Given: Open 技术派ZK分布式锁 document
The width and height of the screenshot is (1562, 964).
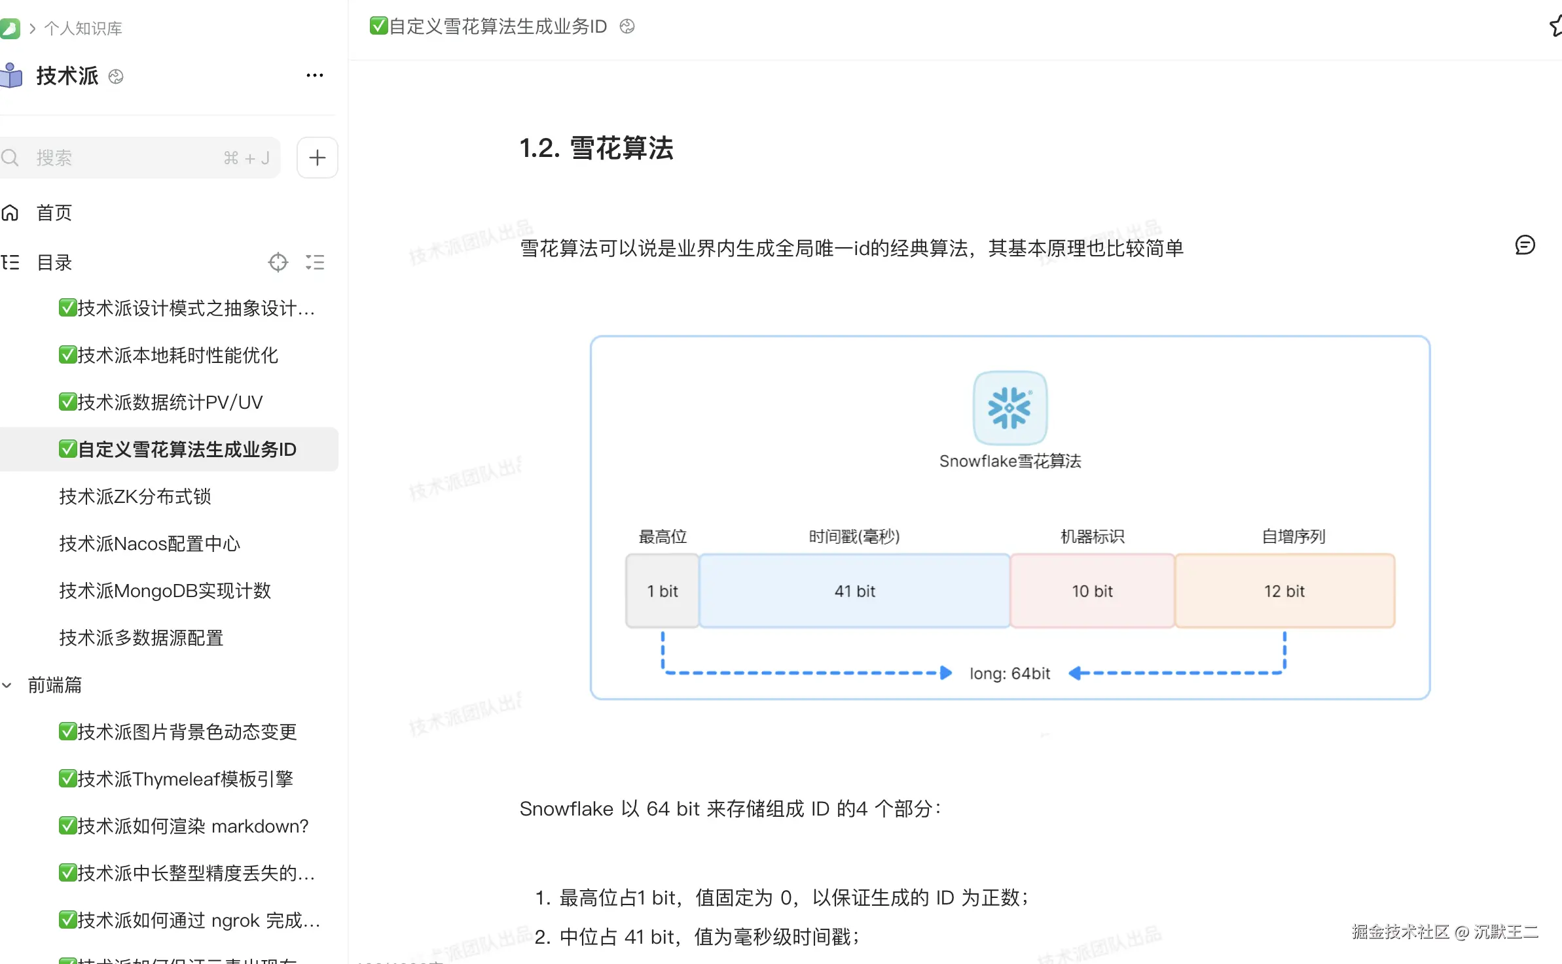Looking at the screenshot, I should pyautogui.click(x=135, y=496).
